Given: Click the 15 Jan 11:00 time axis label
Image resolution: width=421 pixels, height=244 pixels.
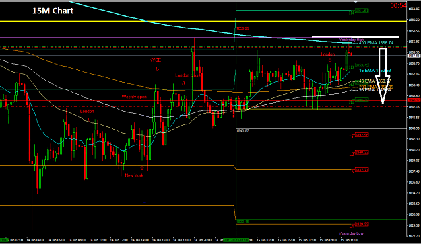Looking at the screenshot, I should point(349,240).
